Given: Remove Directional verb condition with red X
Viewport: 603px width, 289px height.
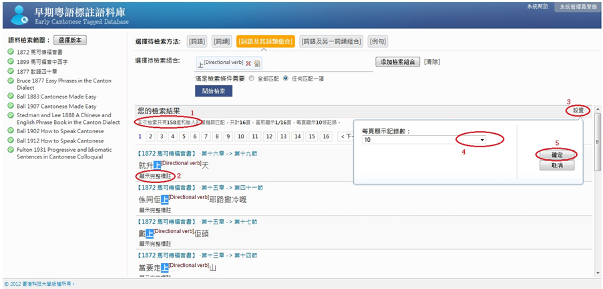Looking at the screenshot, I should (x=248, y=63).
